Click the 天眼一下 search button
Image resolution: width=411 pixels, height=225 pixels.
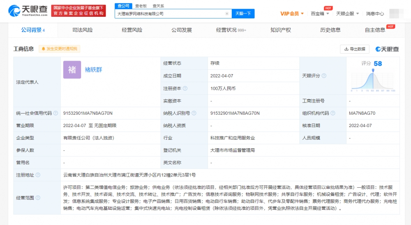point(243,14)
